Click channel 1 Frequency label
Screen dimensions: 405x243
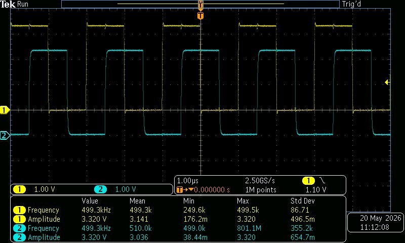click(44, 210)
